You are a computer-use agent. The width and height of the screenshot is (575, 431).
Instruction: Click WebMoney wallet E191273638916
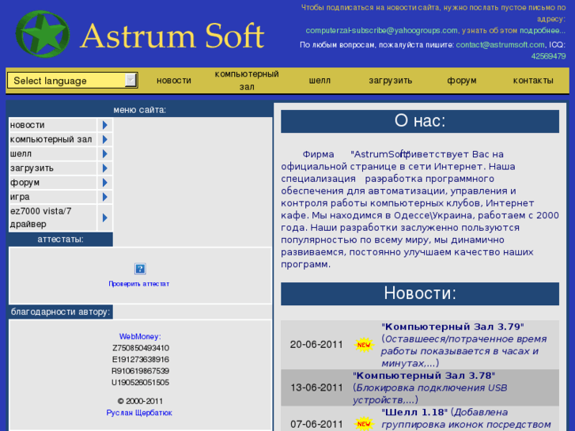141,360
